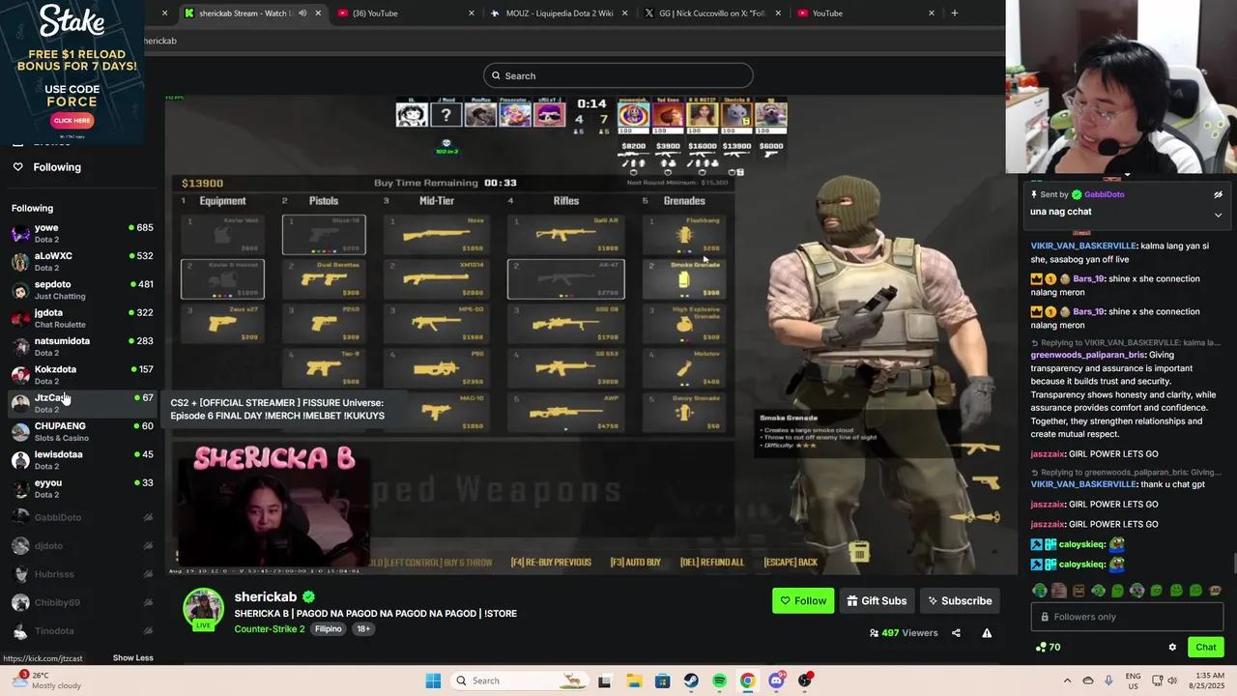
Task: Open a new browser tab
Action: coord(955,14)
